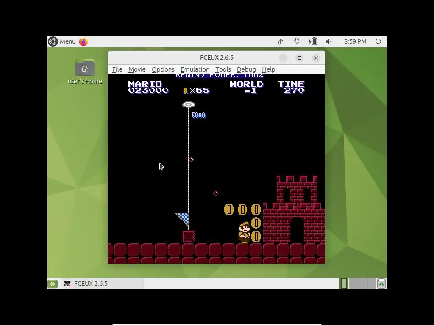Open the Emulation menu
This screenshot has height=325, width=434.
click(x=195, y=69)
